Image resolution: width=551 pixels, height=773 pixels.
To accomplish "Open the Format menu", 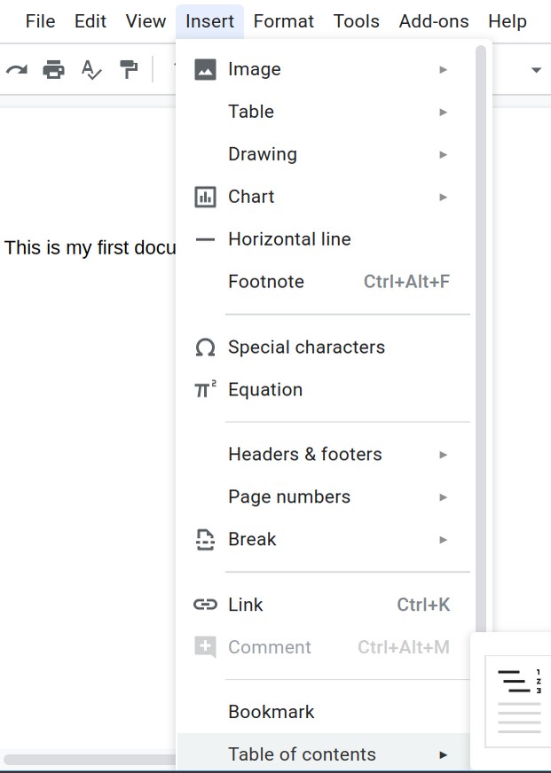I will point(284,21).
